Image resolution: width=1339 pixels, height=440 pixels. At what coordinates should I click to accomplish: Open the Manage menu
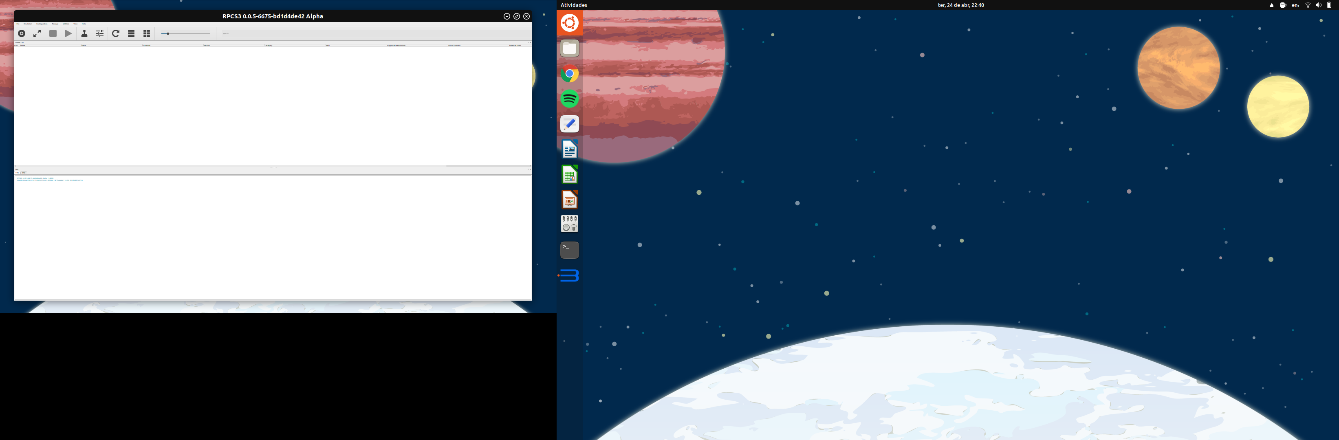55,24
